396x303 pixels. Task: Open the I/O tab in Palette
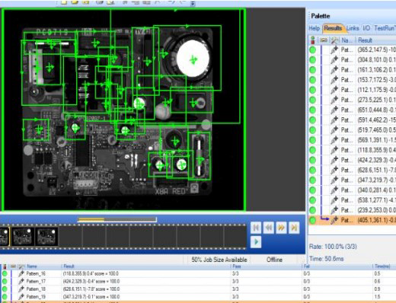pyautogui.click(x=366, y=28)
